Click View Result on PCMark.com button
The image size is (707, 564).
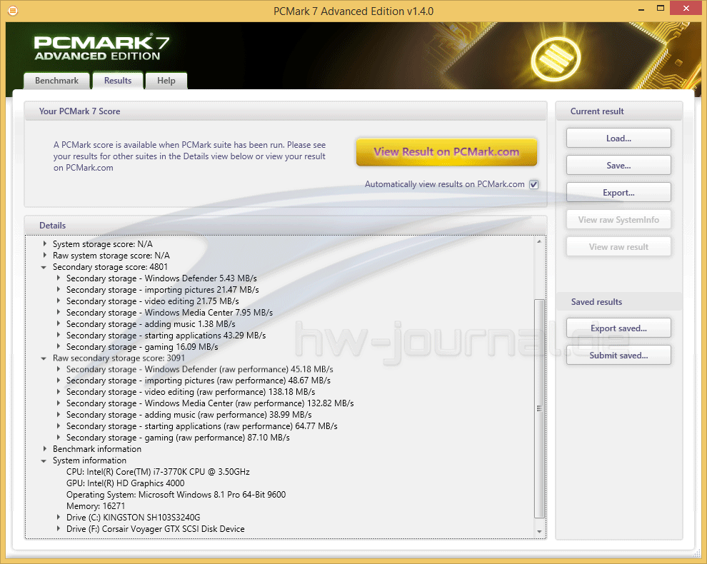coord(446,152)
